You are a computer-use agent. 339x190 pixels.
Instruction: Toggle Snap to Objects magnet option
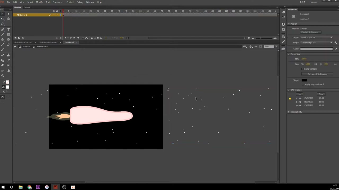pyautogui.click(x=2, y=97)
